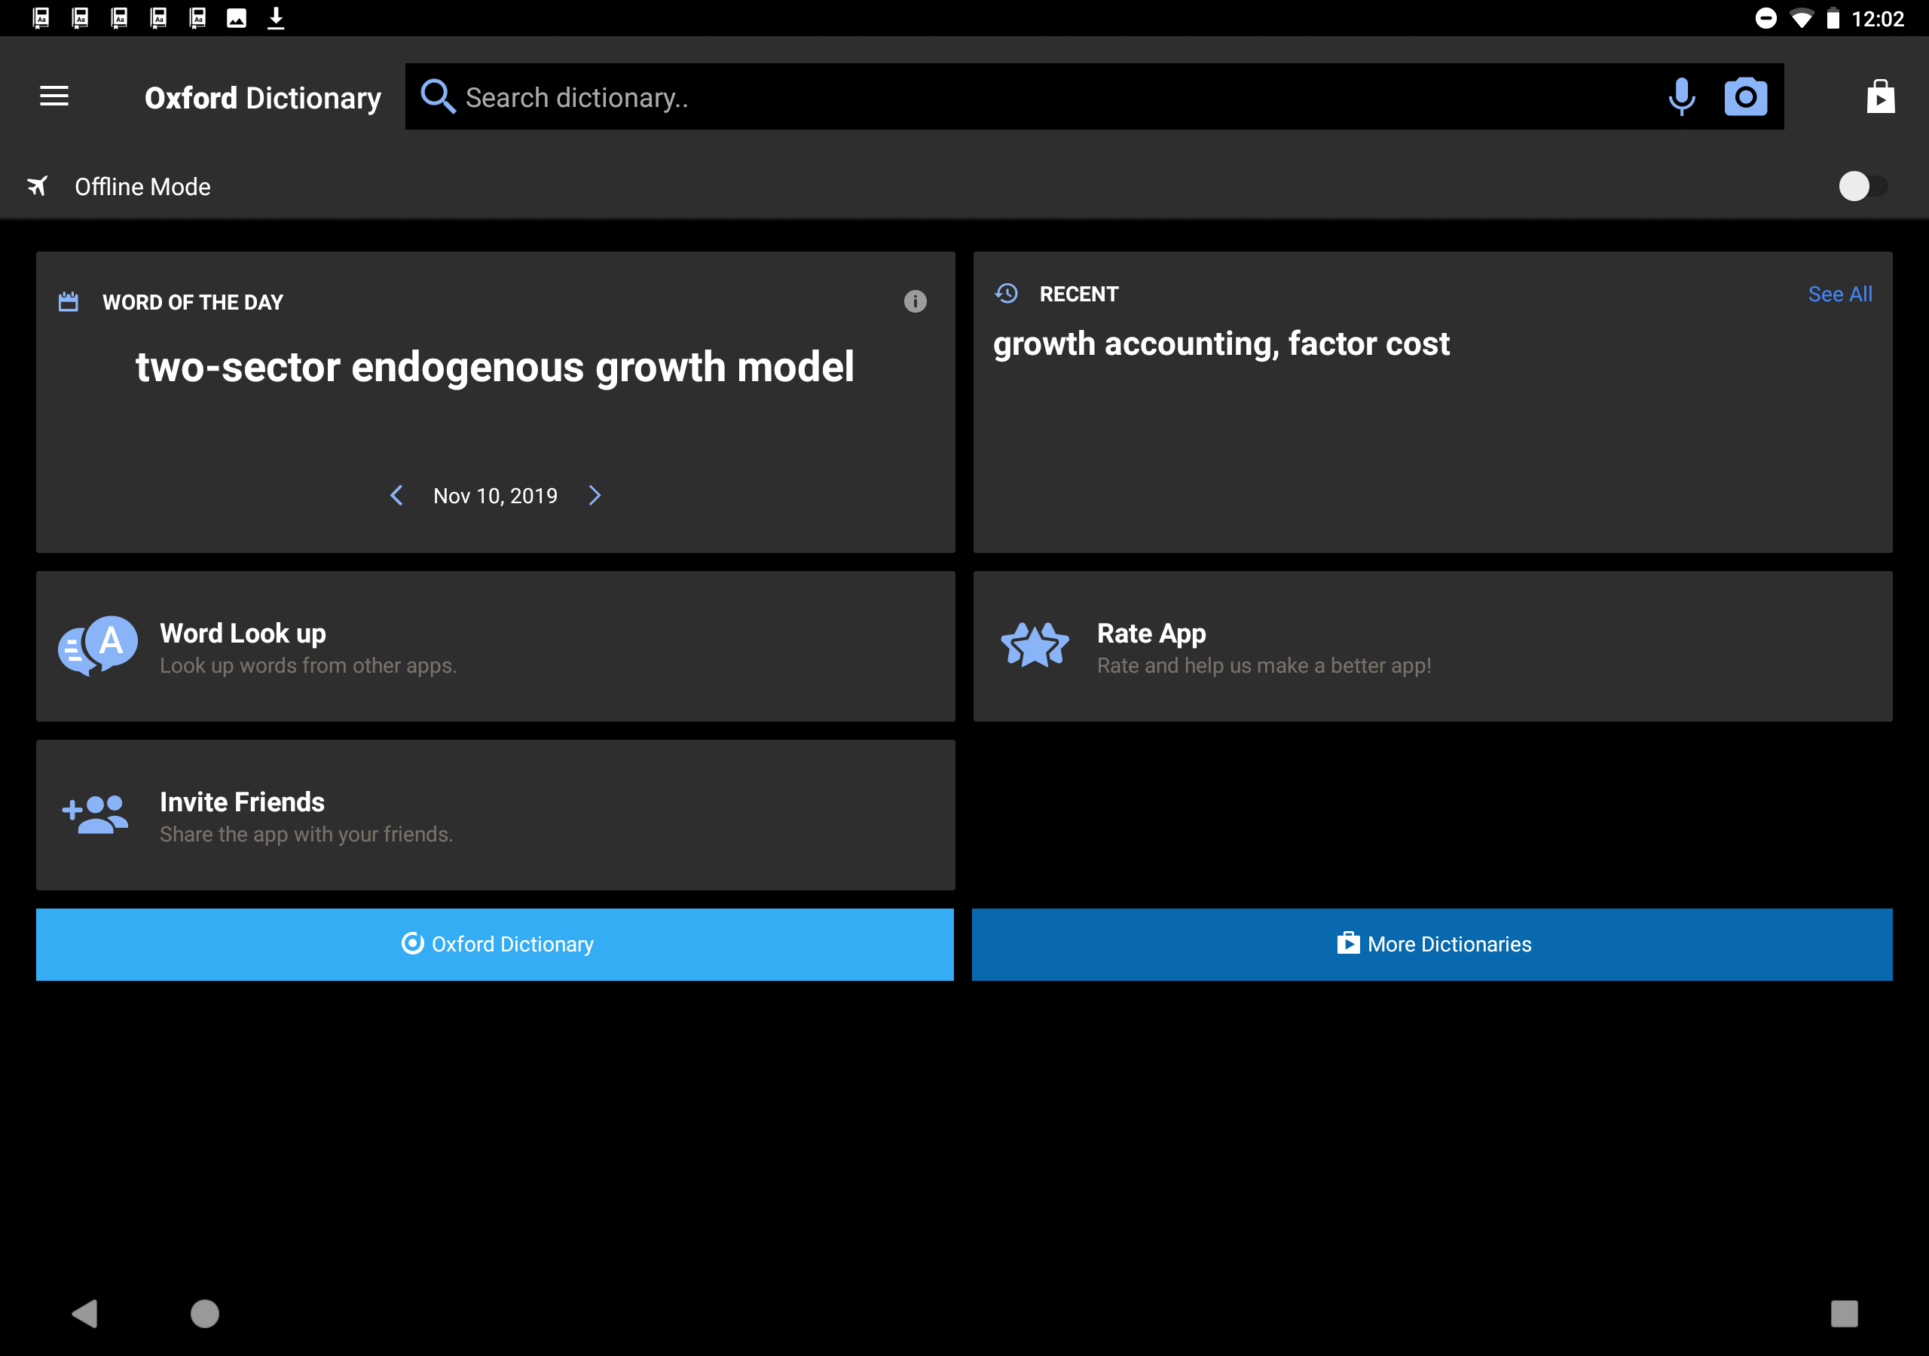Tap the Word Look up speech bubble icon
This screenshot has height=1356, width=1929.
(x=97, y=646)
